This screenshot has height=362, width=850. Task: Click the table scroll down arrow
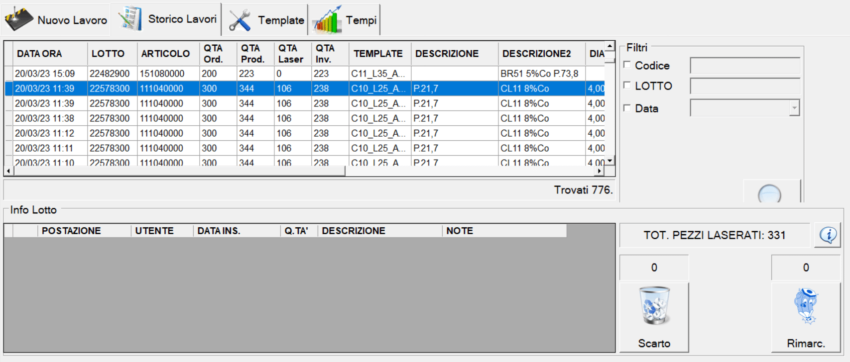point(610,160)
